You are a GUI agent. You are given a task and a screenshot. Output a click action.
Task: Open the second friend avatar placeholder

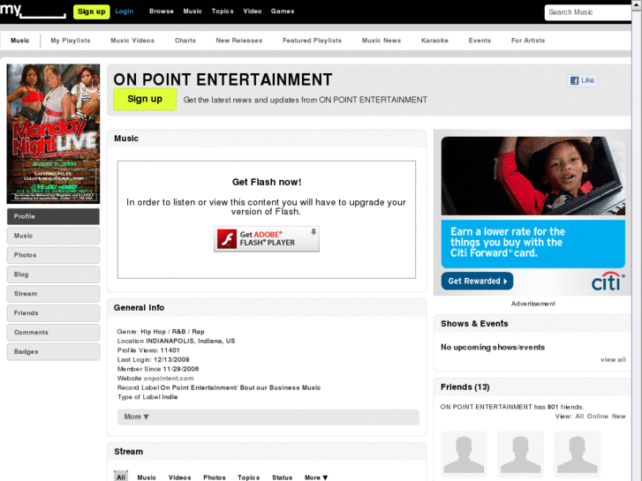[520, 454]
